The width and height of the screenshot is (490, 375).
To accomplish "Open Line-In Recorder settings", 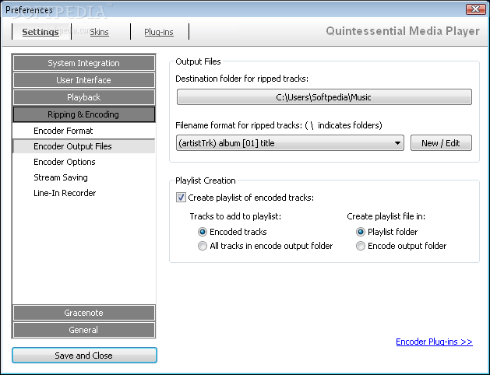I will pyautogui.click(x=84, y=193).
